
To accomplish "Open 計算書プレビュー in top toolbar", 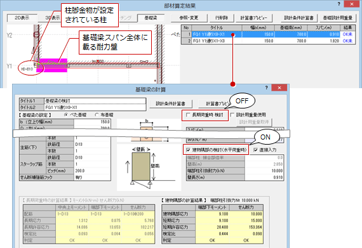I will pos(253,18).
